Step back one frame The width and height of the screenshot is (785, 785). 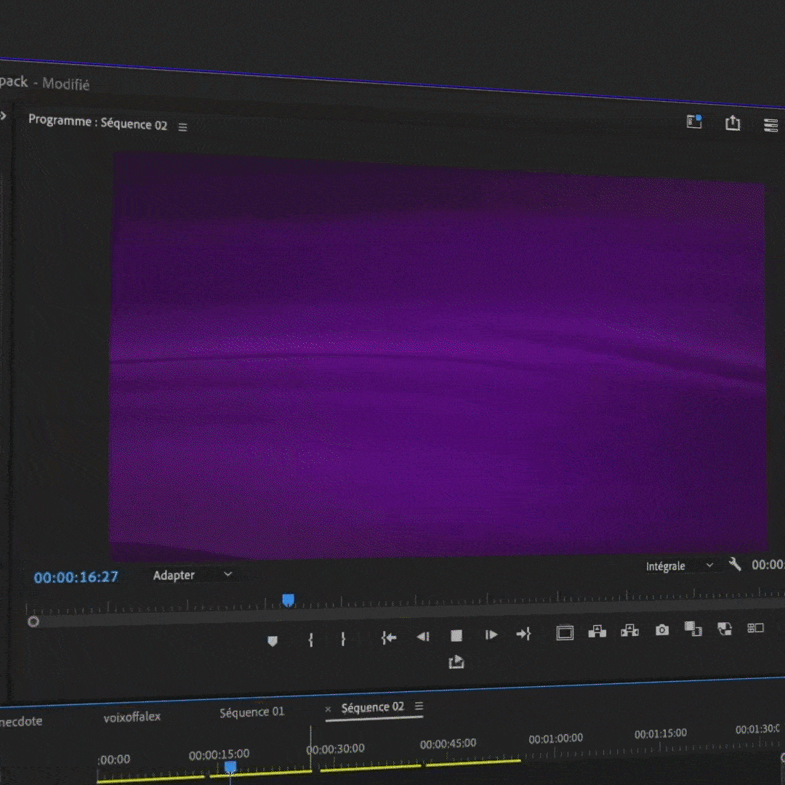tap(423, 637)
